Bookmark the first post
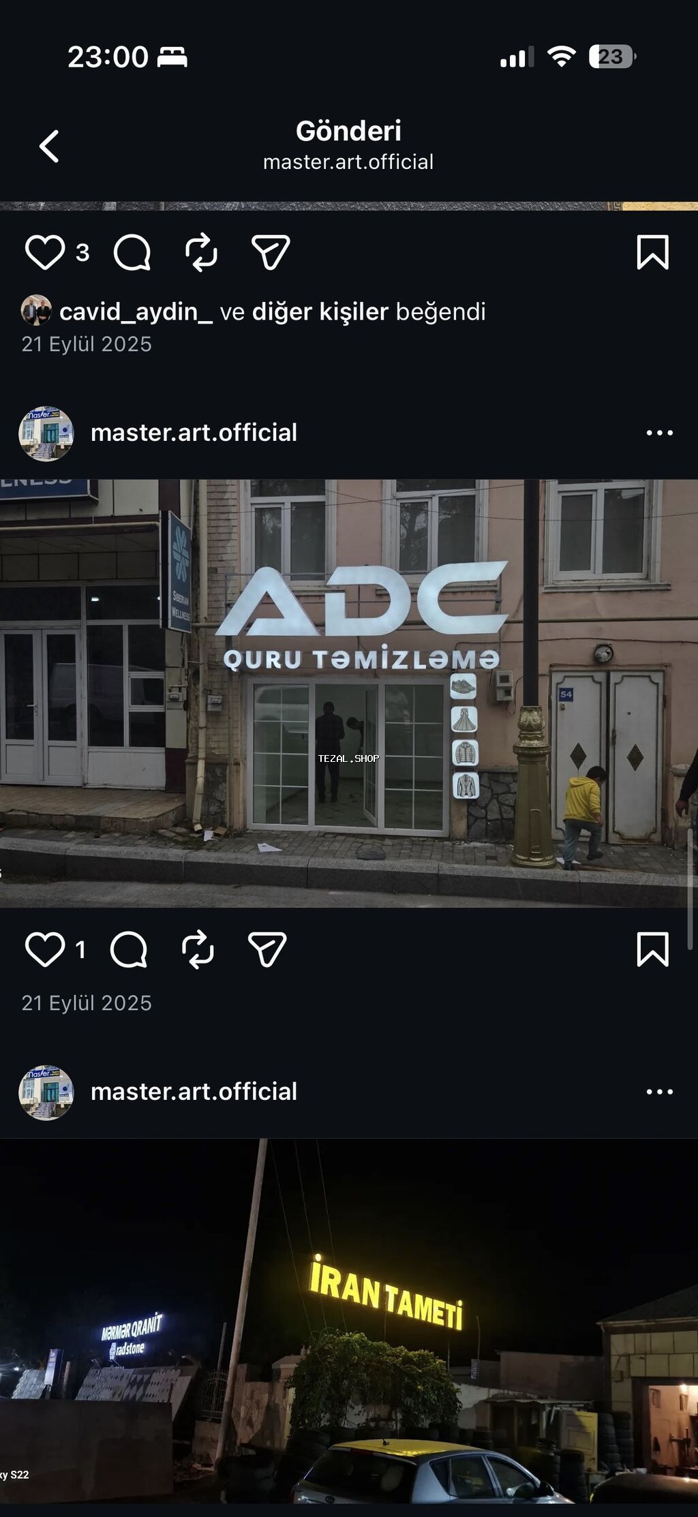 point(652,252)
